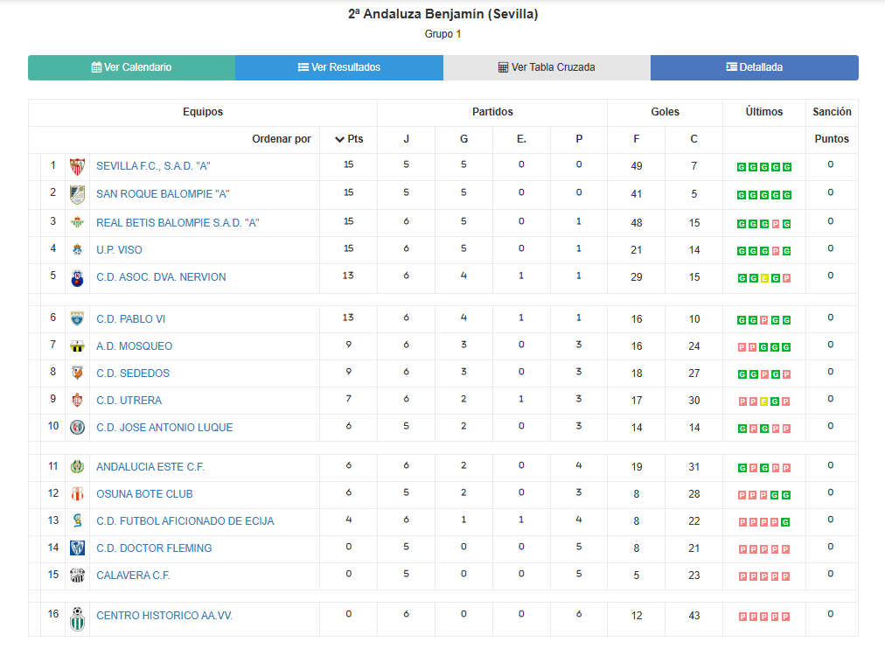
Task: Switch to Ver Tabla Cruzada view
Action: tap(547, 67)
